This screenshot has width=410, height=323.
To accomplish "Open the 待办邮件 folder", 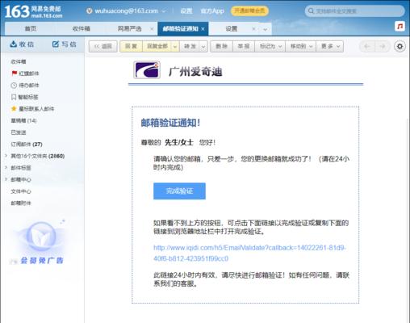I will click(29, 86).
